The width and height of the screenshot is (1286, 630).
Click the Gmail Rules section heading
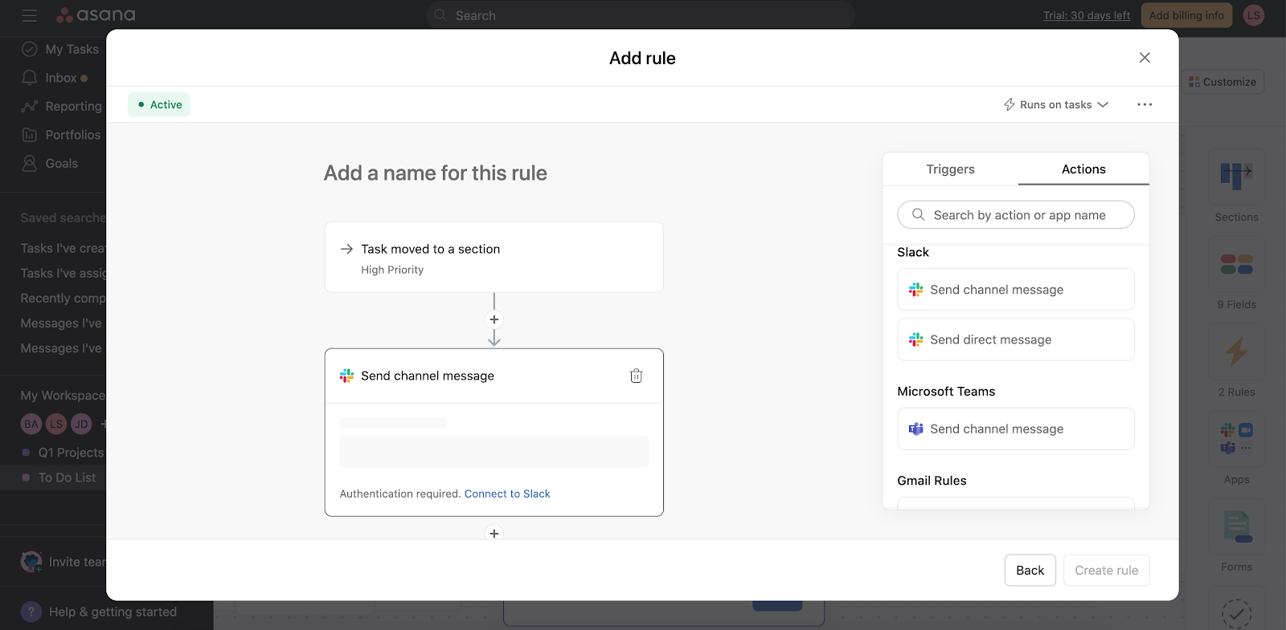pyautogui.click(x=932, y=481)
